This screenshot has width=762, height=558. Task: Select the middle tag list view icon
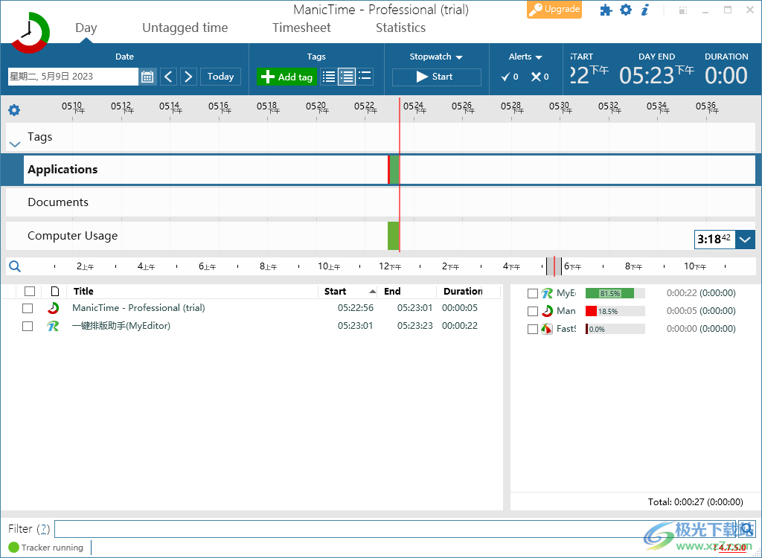pyautogui.click(x=347, y=77)
